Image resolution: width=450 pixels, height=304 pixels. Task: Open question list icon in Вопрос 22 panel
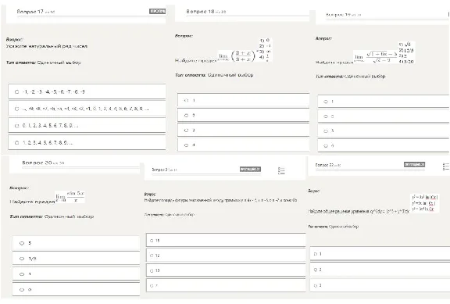click(x=446, y=166)
